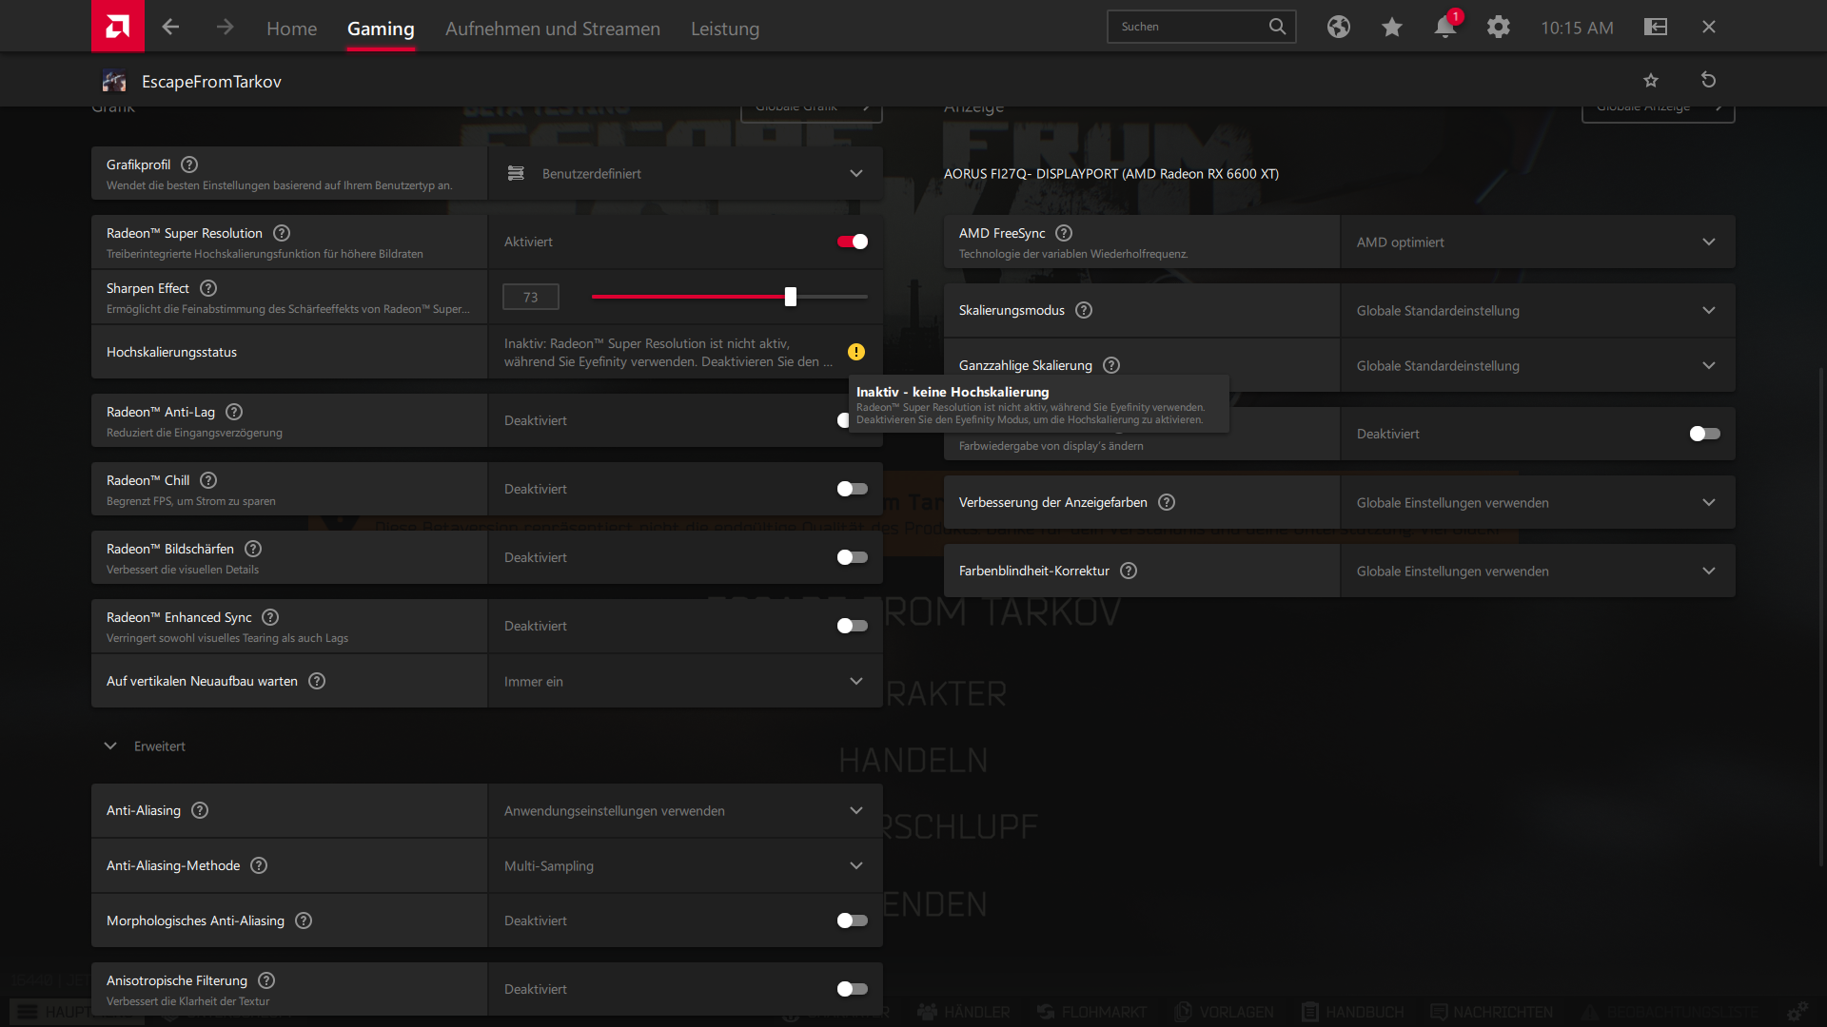Collapse the Erweitert section
This screenshot has height=1027, width=1827.
coord(110,746)
